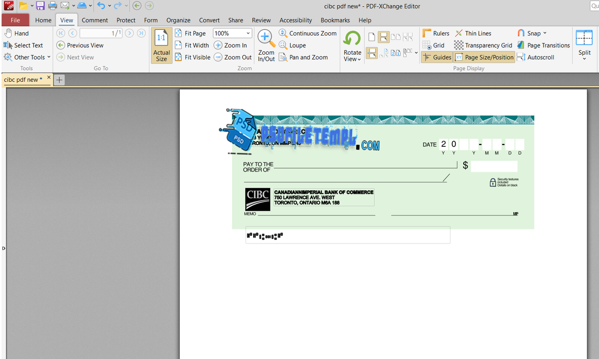Choose Fit Page zoom
The width and height of the screenshot is (599, 359).
point(190,33)
